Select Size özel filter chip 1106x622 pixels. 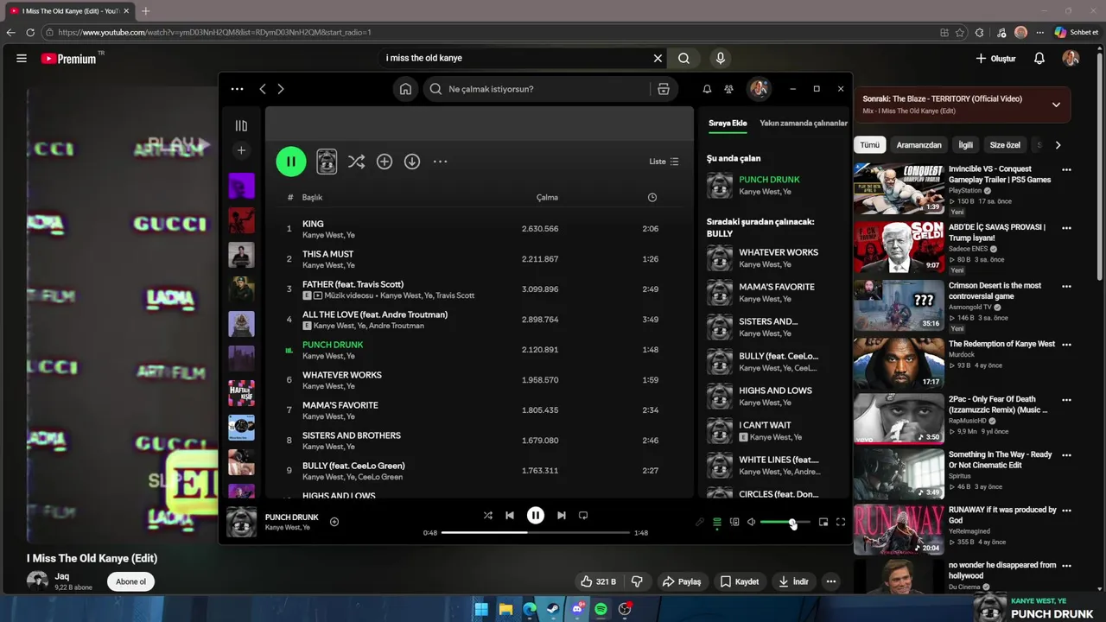point(1005,145)
